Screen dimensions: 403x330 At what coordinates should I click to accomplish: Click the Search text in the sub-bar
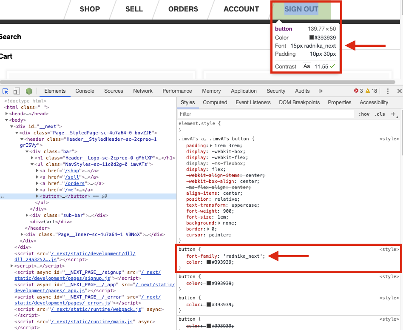point(10,37)
